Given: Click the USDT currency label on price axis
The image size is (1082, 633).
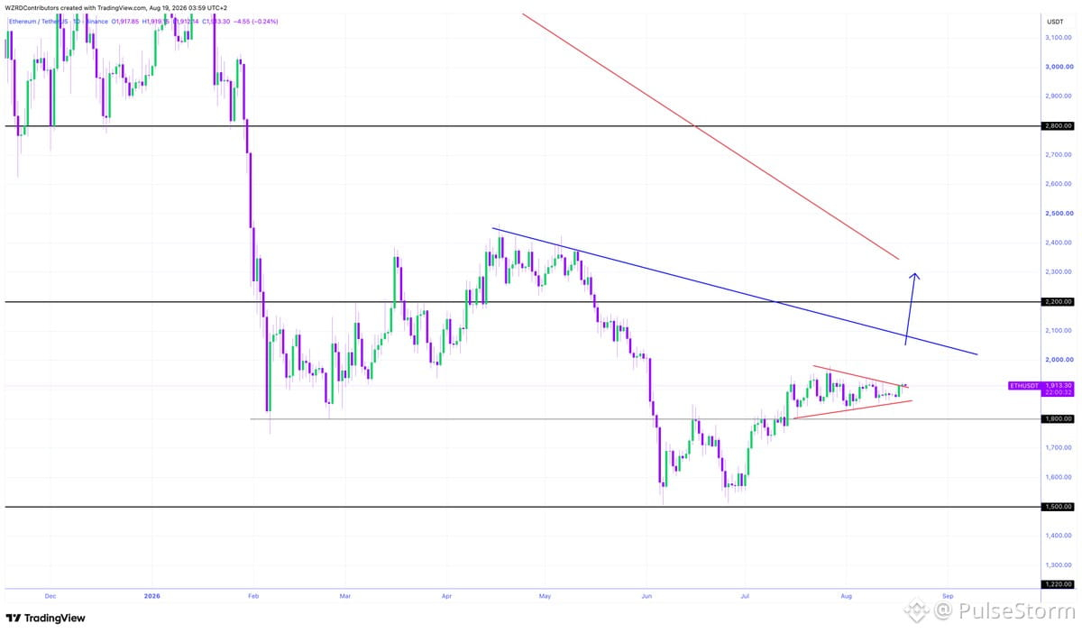Looking at the screenshot, I should tap(1055, 21).
